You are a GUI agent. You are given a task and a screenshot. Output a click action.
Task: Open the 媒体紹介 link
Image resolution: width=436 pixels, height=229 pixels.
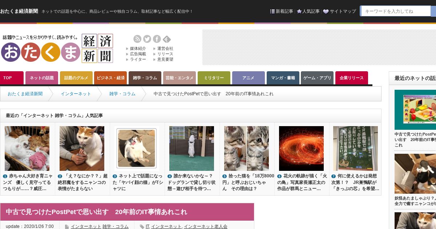138,48
